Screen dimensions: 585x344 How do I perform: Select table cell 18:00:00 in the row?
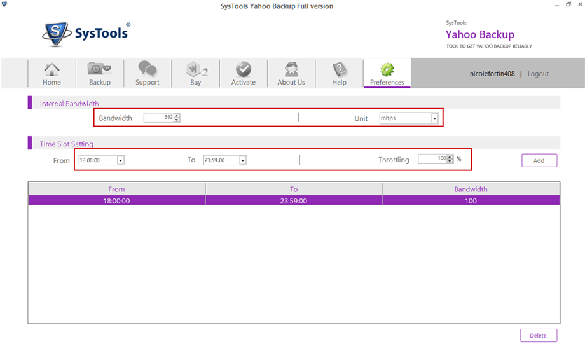(117, 201)
